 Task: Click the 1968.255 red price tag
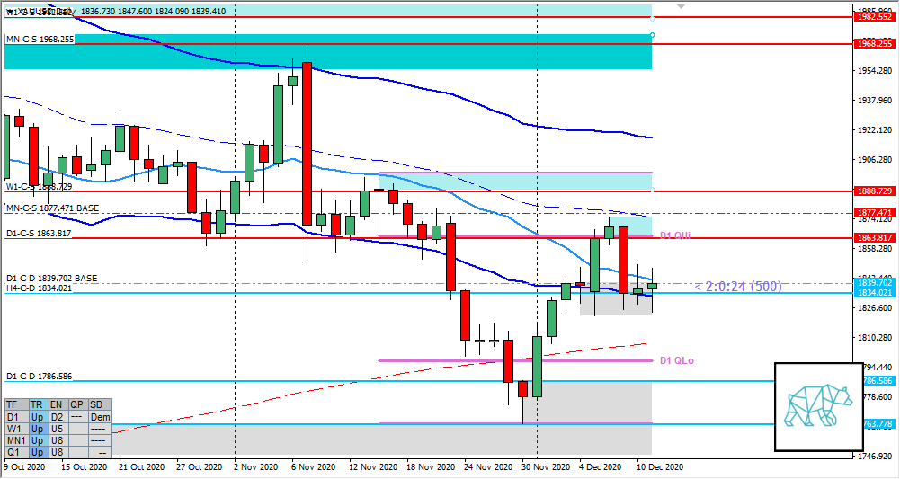tap(874, 43)
